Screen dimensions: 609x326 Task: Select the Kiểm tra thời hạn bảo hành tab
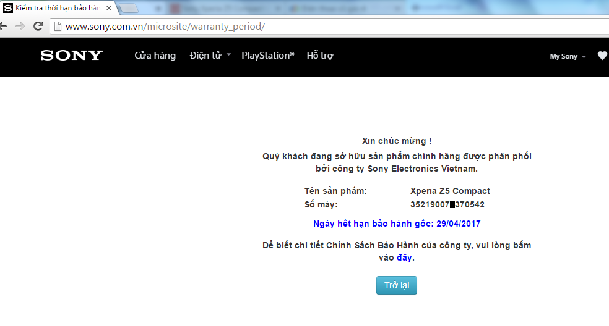[x=58, y=8]
